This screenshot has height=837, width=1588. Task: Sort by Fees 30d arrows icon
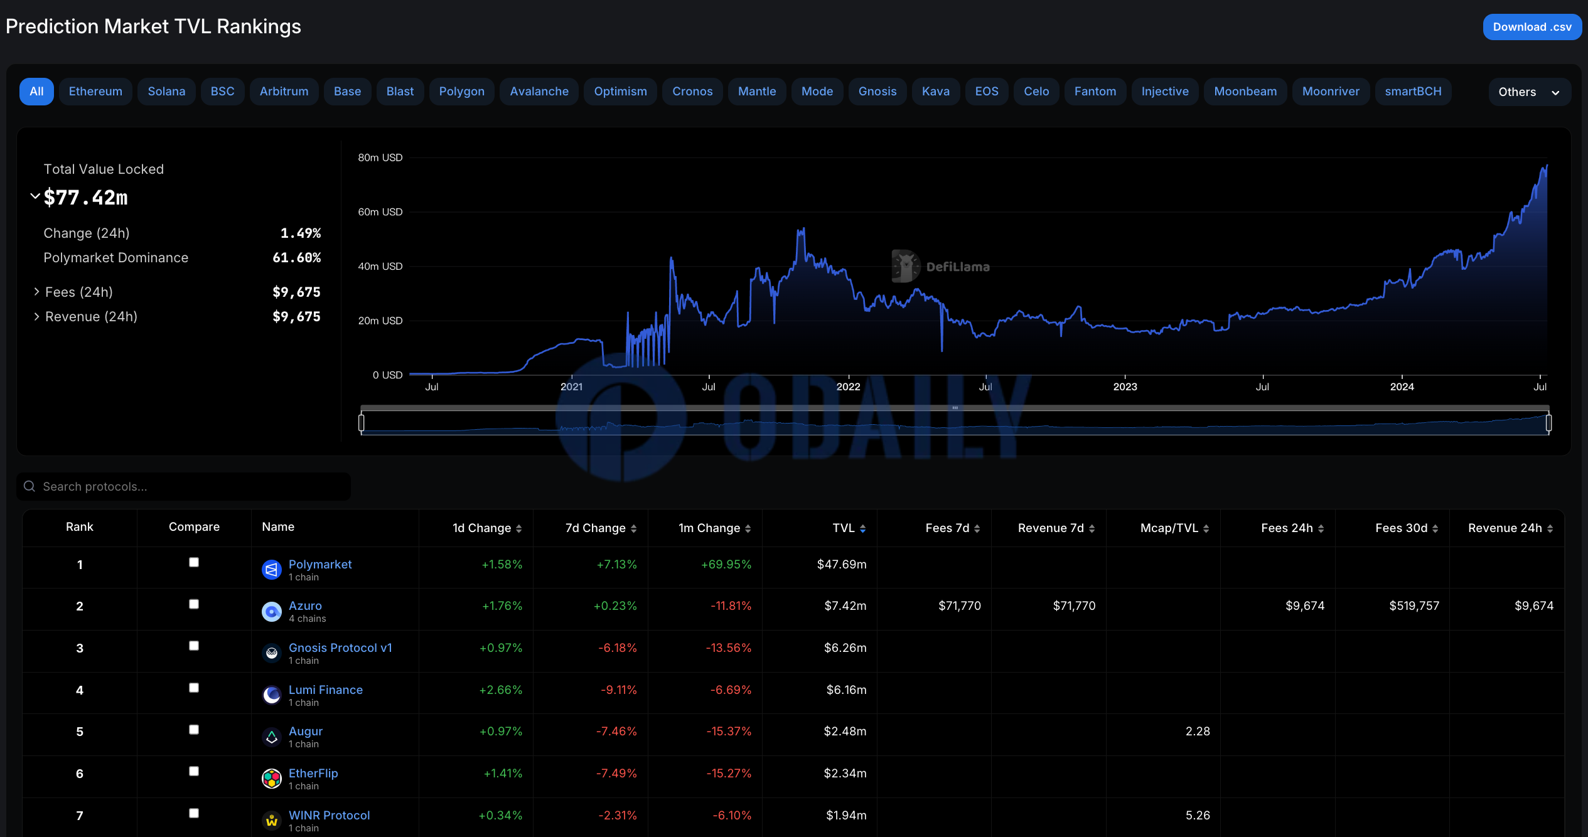[1435, 529]
